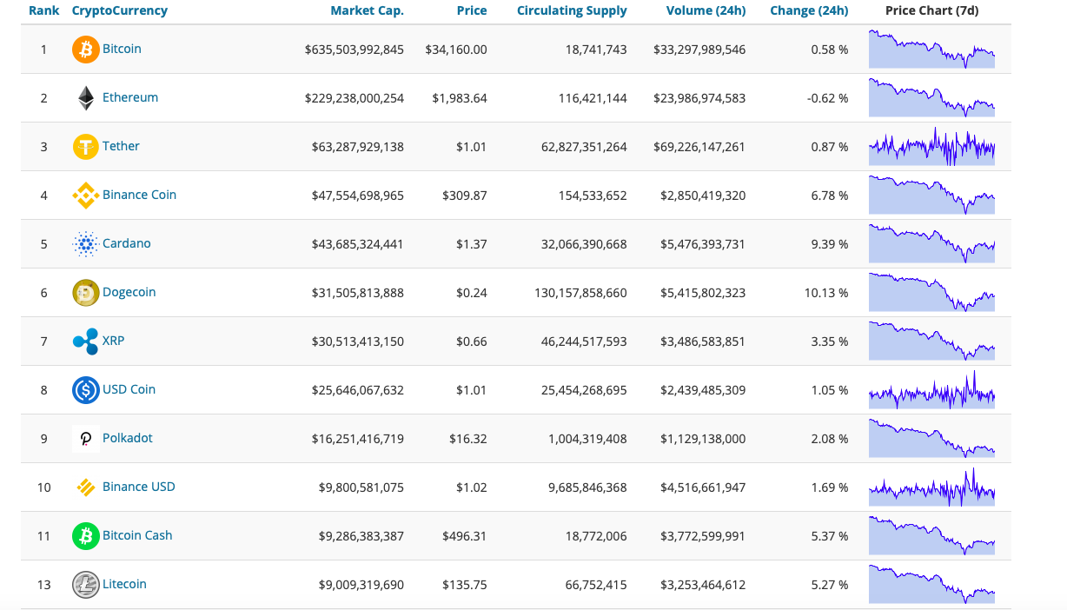Click the green Bitcoin Cash logo icon
Image resolution: width=1067 pixels, height=610 pixels.
(x=86, y=536)
